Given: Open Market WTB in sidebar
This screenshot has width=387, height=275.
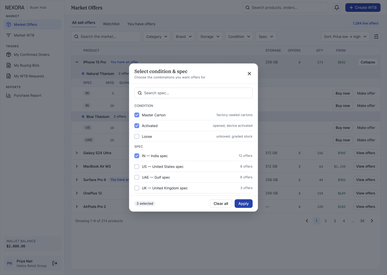Looking at the screenshot, I should tap(32, 35).
